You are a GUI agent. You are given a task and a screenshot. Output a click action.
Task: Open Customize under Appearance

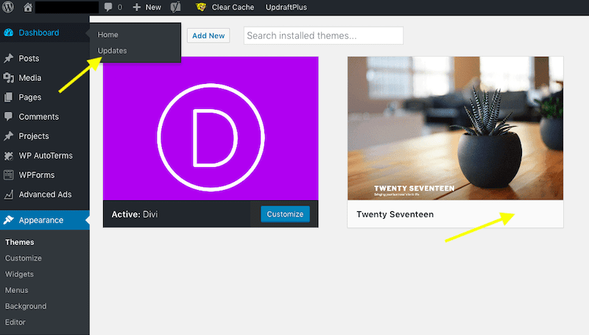[x=24, y=258]
